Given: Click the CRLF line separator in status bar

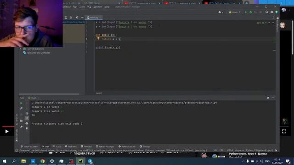Looking at the screenshot, I should 222,150.
